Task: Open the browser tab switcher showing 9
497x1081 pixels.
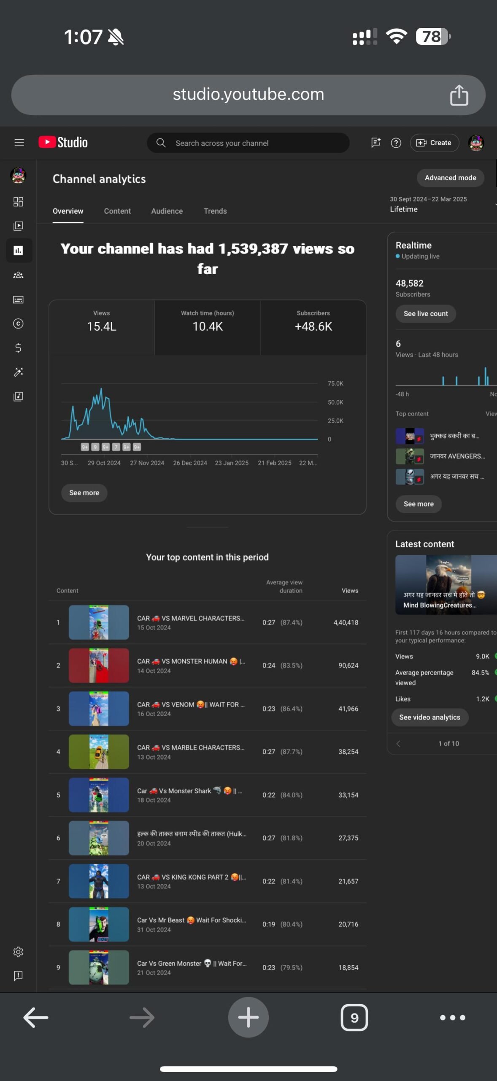Action: pyautogui.click(x=354, y=1018)
